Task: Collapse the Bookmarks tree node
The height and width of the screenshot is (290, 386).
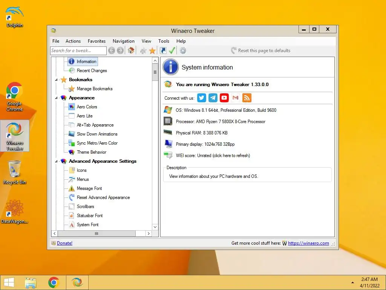Action: pyautogui.click(x=56, y=80)
